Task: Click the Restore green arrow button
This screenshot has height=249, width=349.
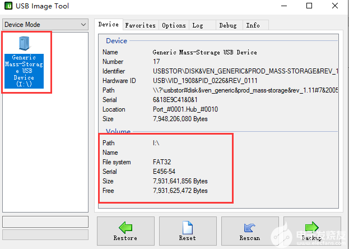Action: pos(125,230)
